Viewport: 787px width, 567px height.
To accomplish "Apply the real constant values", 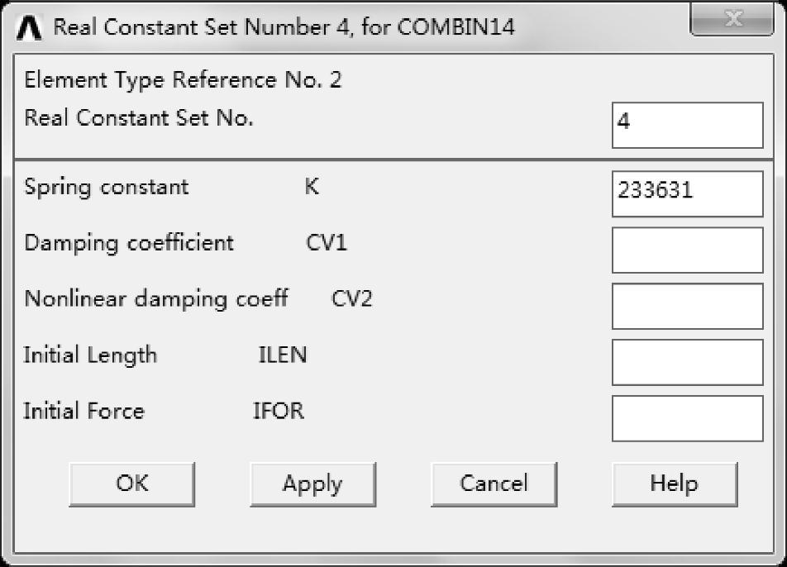I will [312, 484].
